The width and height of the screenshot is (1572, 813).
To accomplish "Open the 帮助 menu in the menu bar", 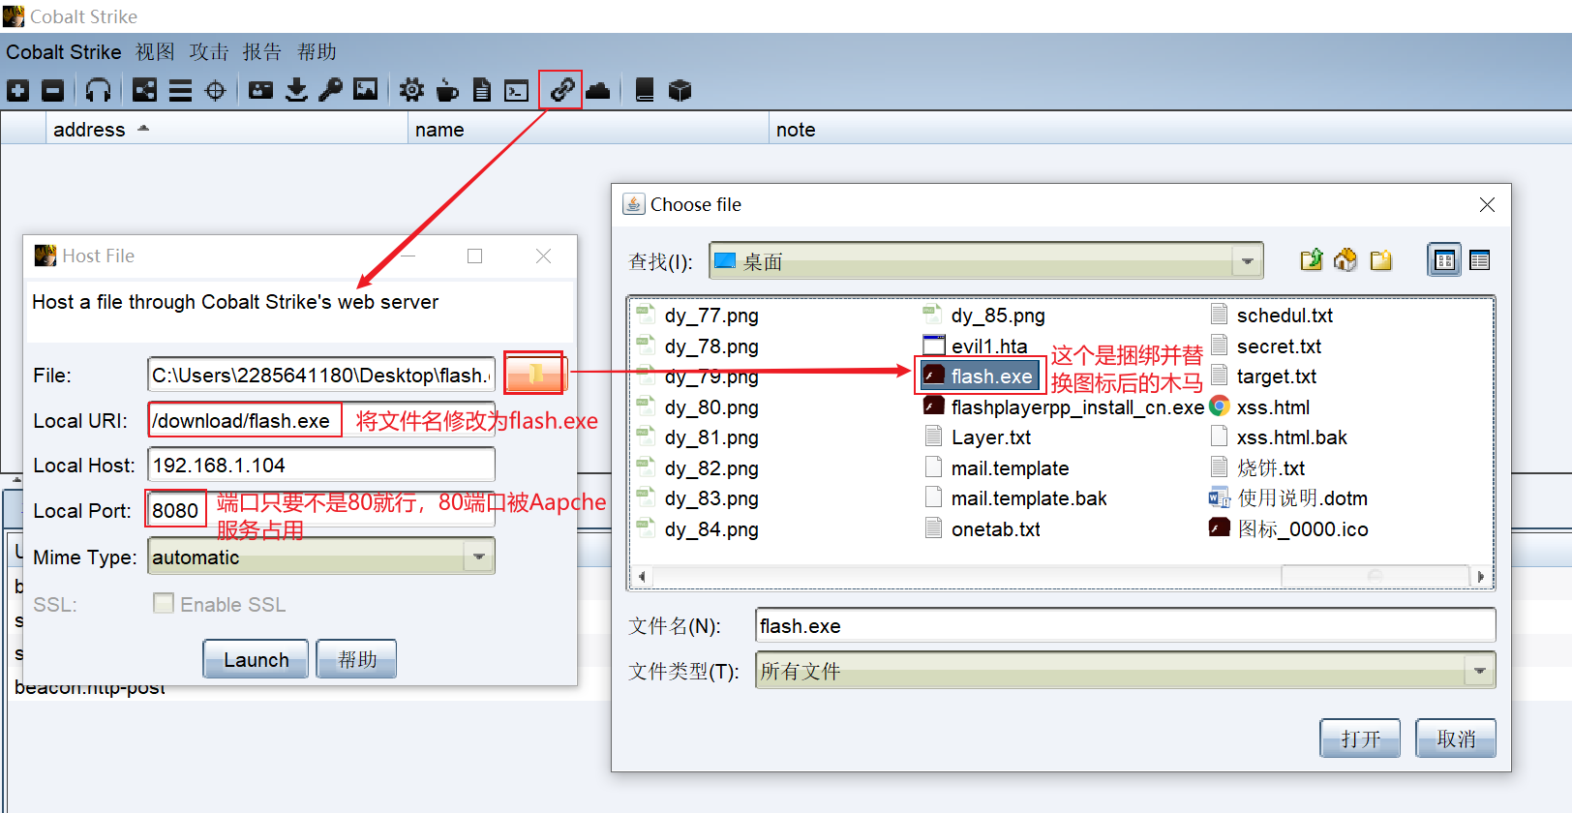I will coord(317,52).
